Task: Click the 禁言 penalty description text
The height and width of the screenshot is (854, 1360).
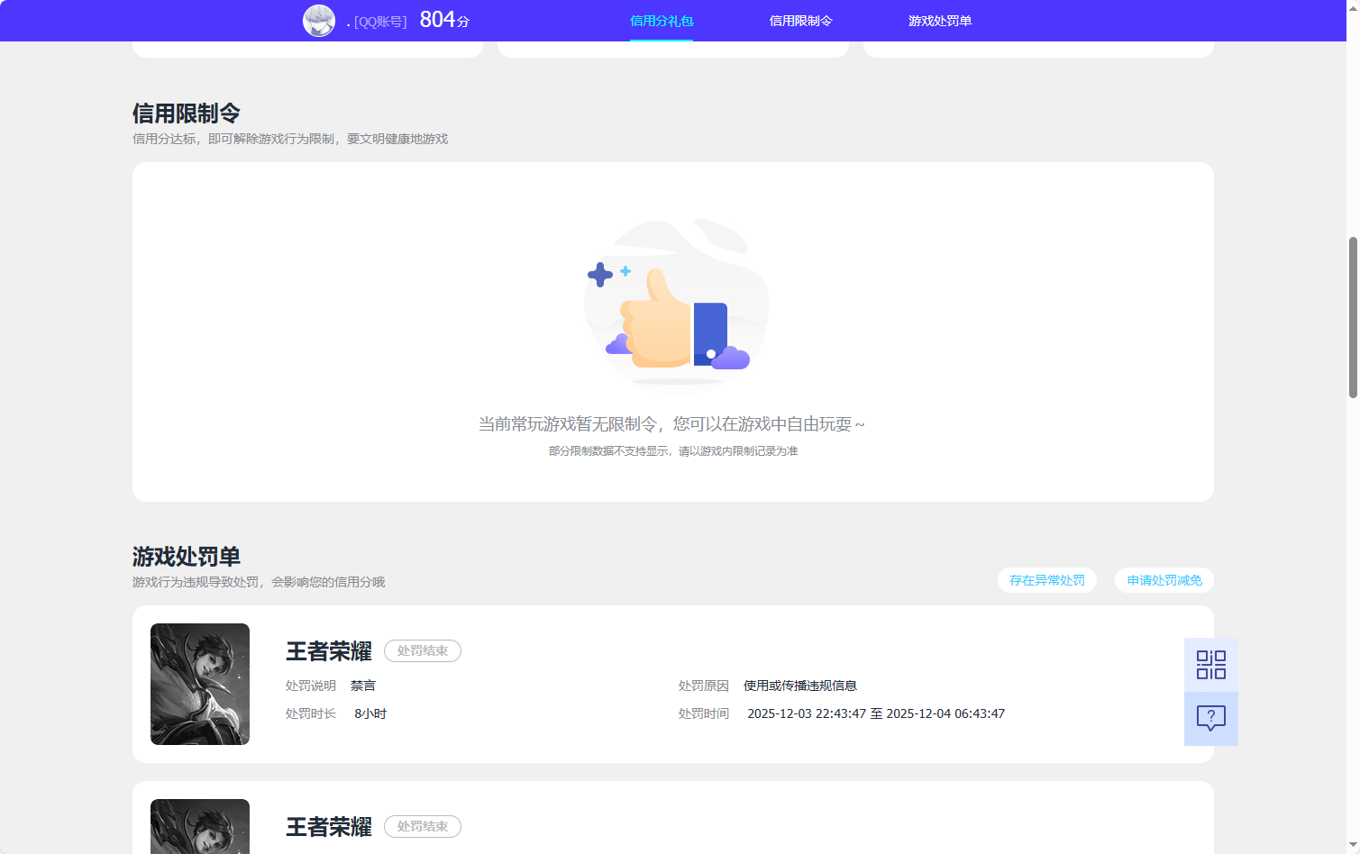Action: [363, 685]
